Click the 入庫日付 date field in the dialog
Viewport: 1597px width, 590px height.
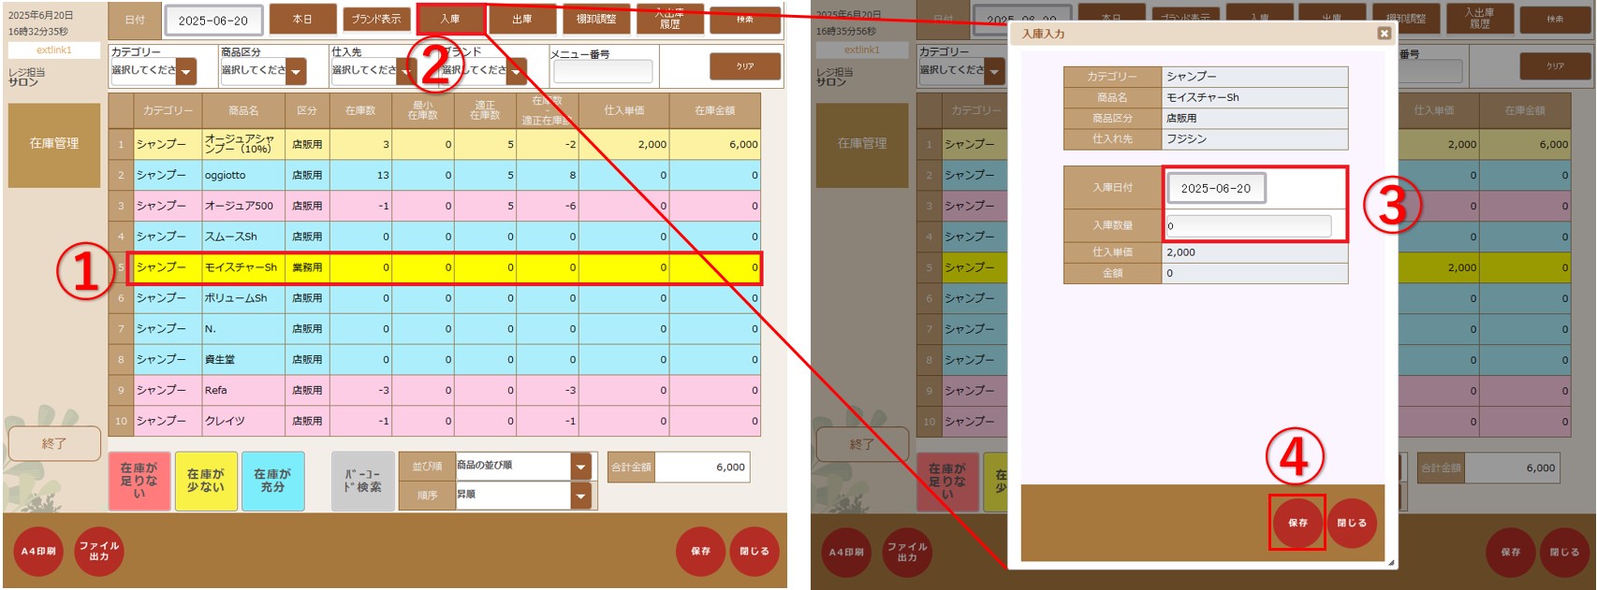[x=1216, y=188]
